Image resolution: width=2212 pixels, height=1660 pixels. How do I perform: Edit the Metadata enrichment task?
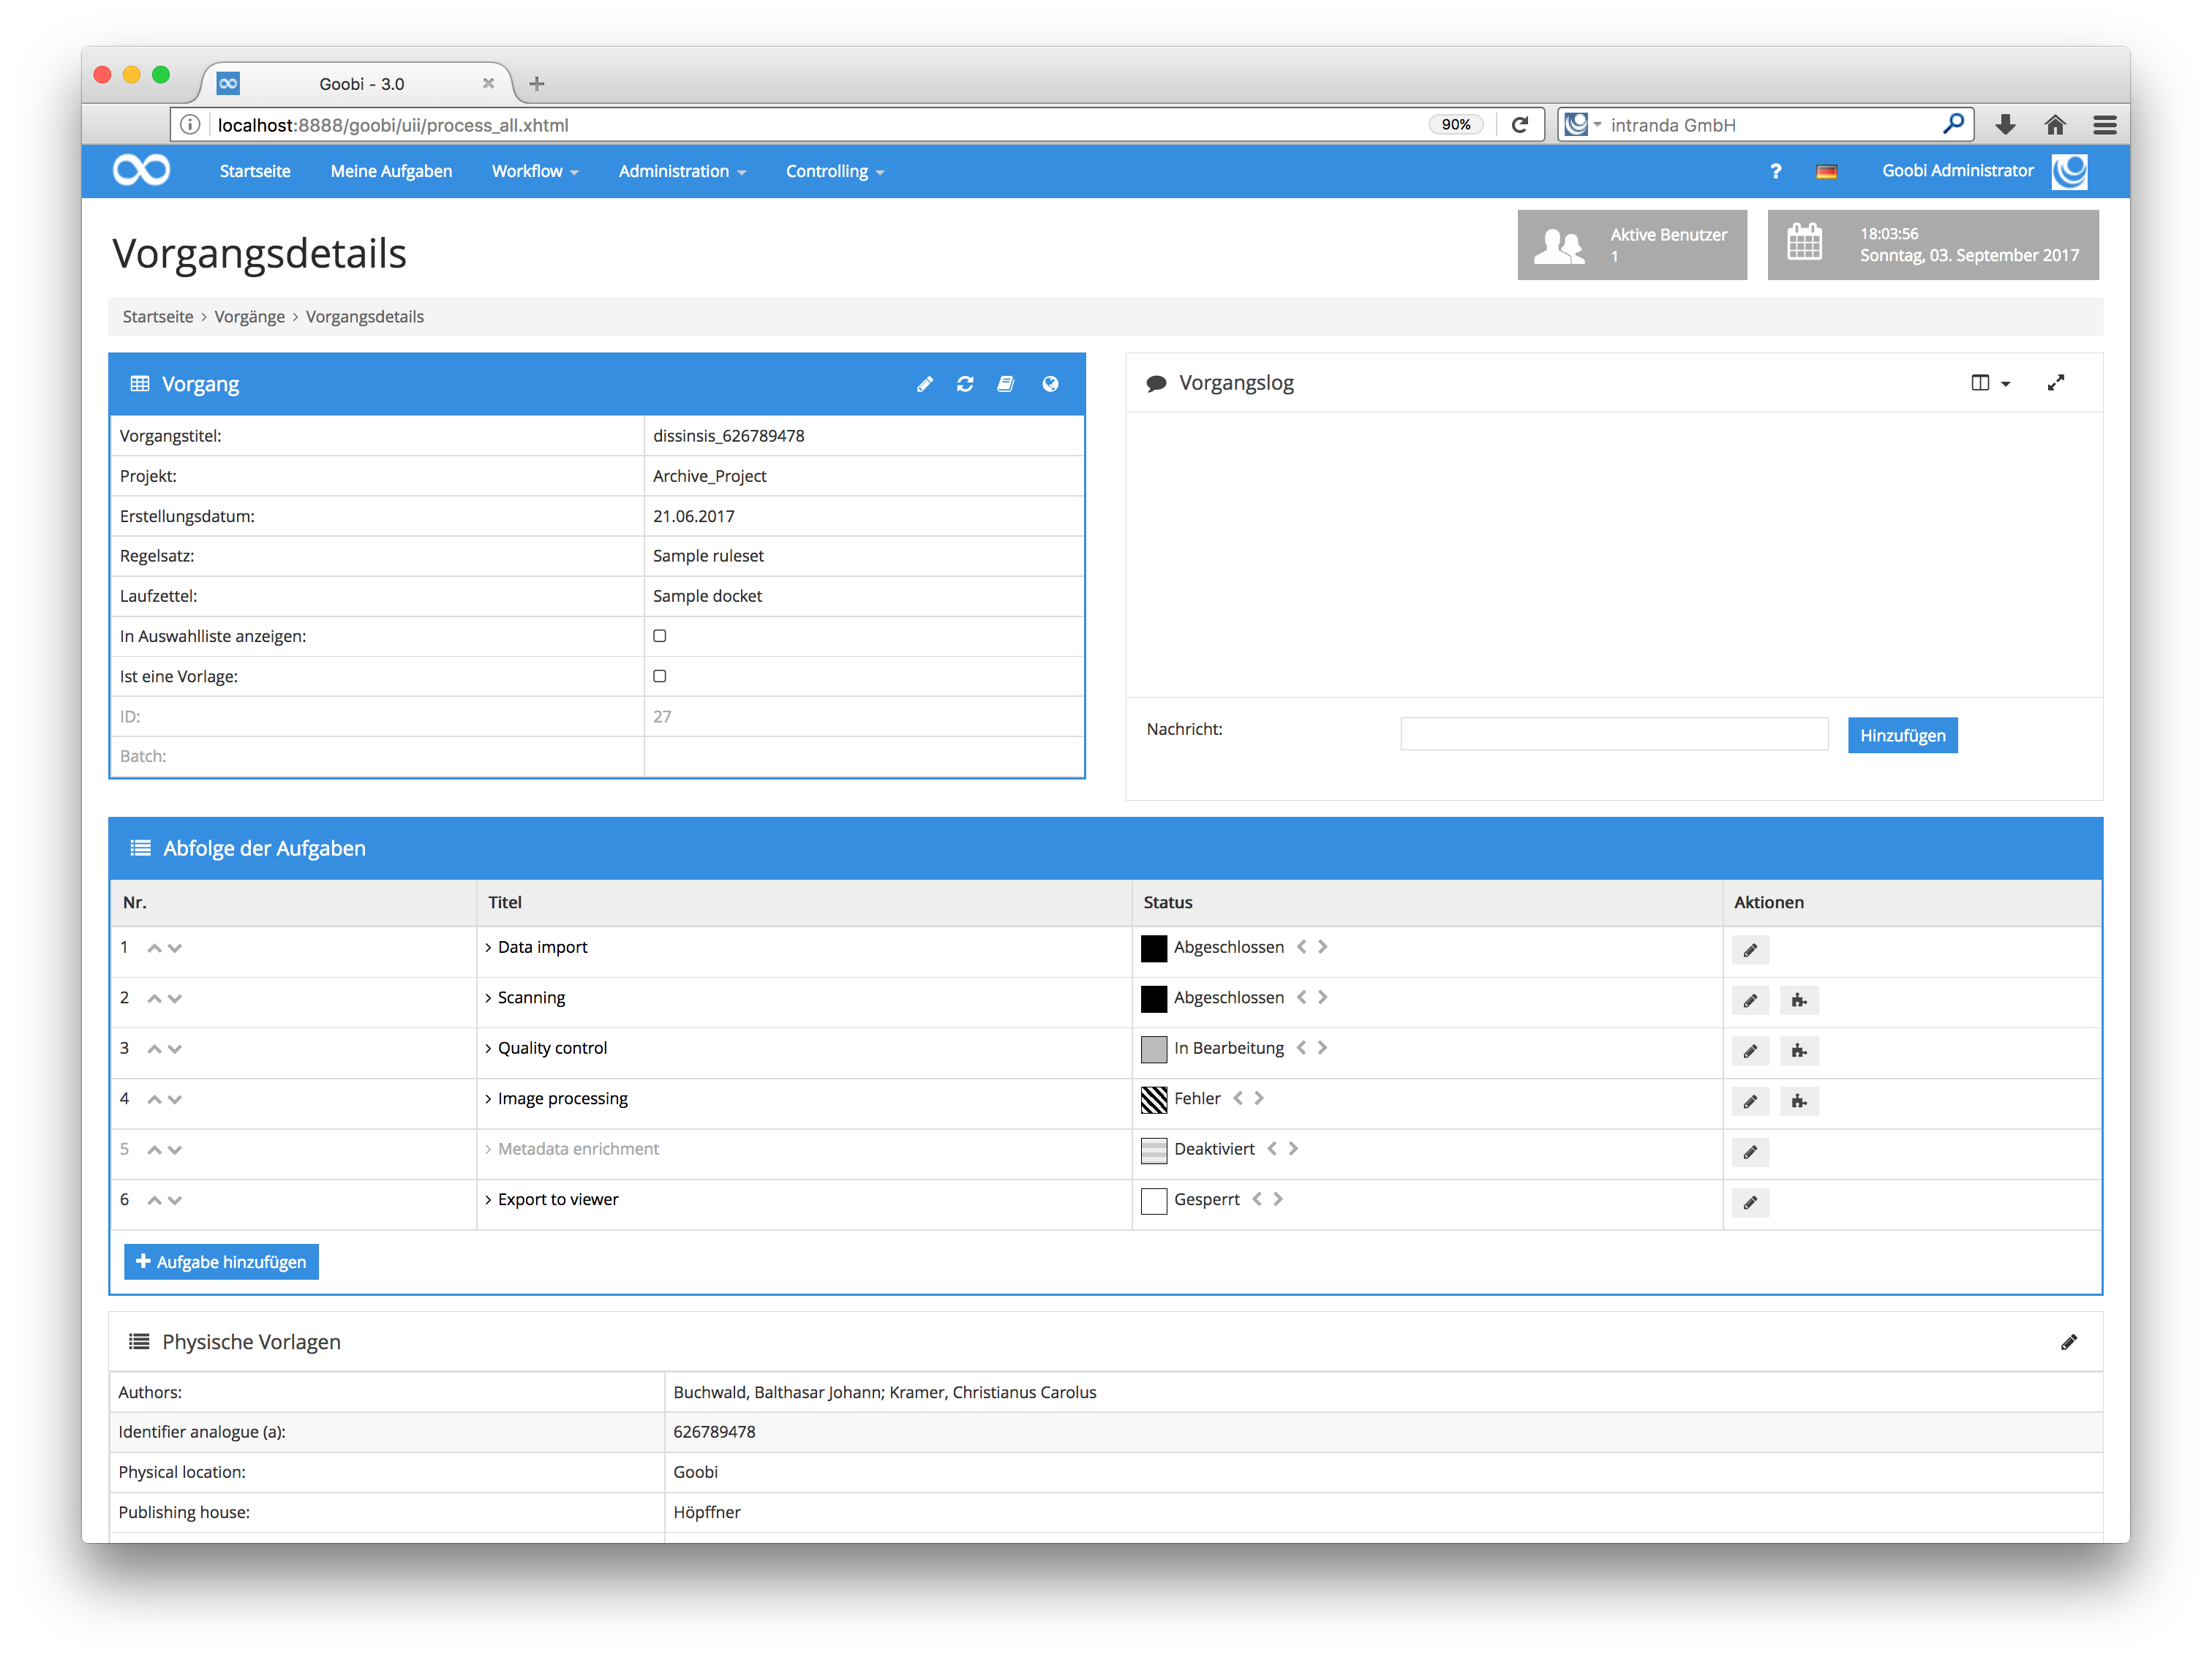(x=1750, y=1152)
